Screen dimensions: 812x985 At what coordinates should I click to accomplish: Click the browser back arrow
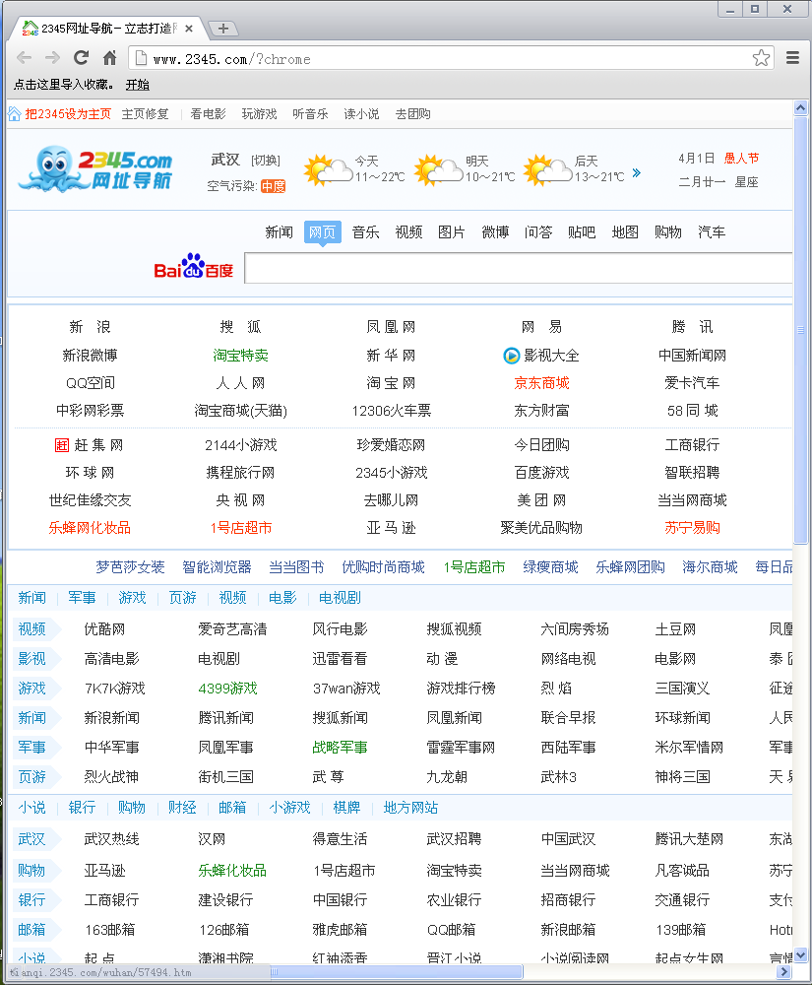point(24,58)
